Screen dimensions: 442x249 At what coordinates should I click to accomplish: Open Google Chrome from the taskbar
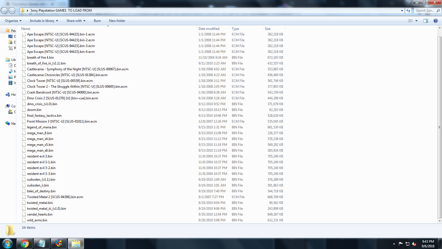point(24,244)
